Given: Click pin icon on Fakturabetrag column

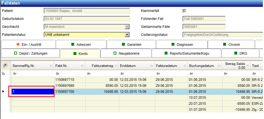Looking at the screenshot, I should [x=116, y=66].
